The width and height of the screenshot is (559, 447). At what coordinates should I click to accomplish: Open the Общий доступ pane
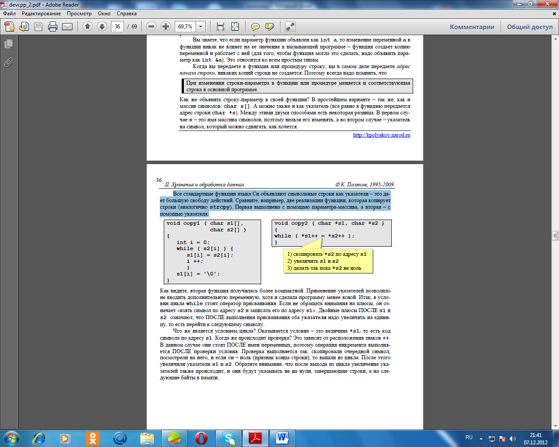point(530,27)
